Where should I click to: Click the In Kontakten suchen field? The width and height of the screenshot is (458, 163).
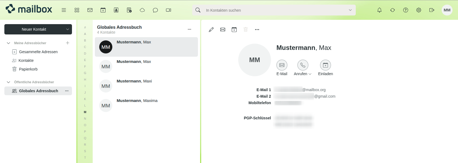tap(273, 10)
